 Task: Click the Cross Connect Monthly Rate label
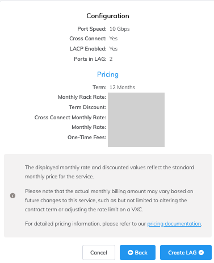(70, 118)
